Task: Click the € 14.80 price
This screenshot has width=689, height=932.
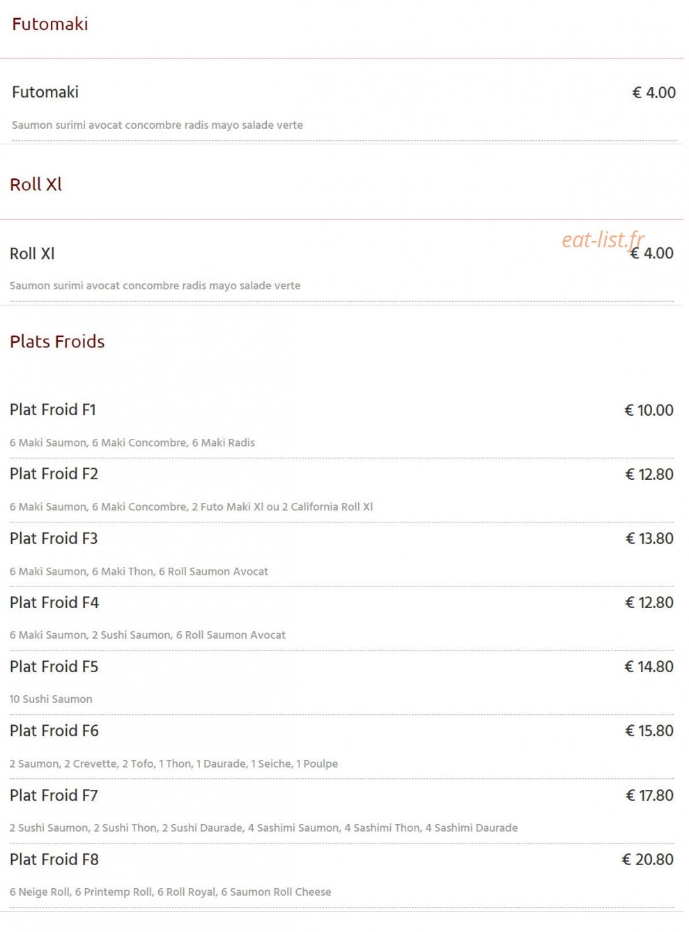Action: [649, 667]
